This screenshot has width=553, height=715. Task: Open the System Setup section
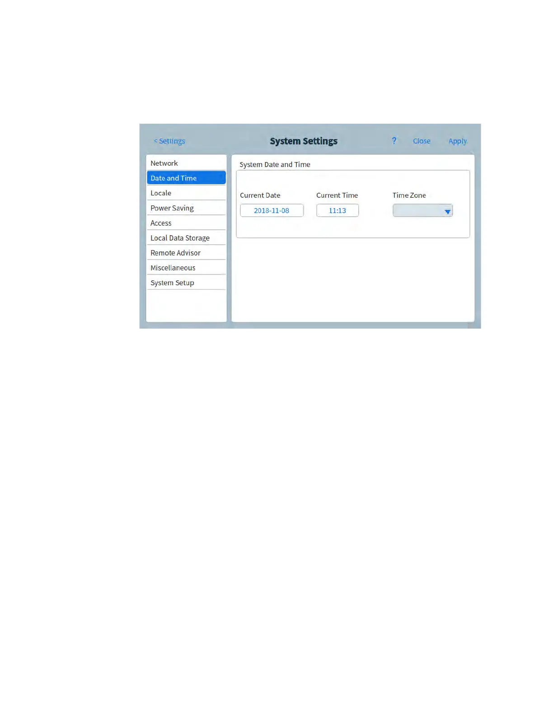click(x=186, y=282)
